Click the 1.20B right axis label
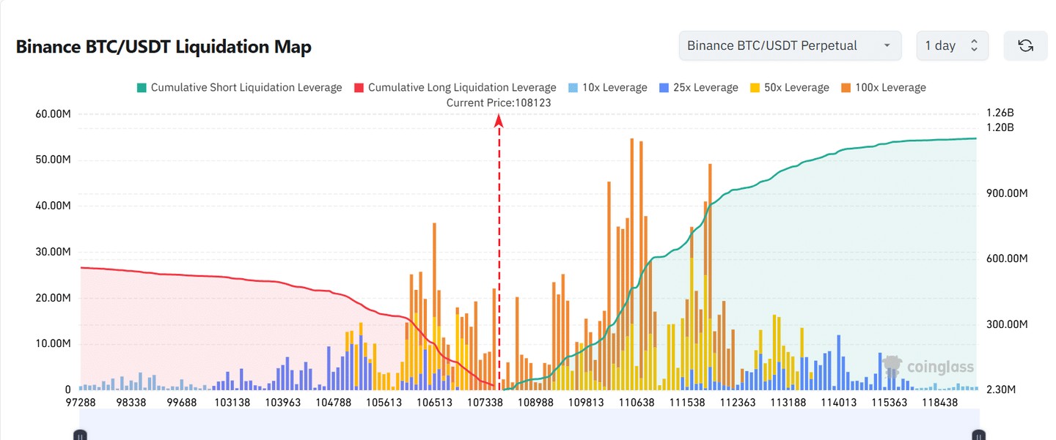The width and height of the screenshot is (1056, 440). [1001, 127]
